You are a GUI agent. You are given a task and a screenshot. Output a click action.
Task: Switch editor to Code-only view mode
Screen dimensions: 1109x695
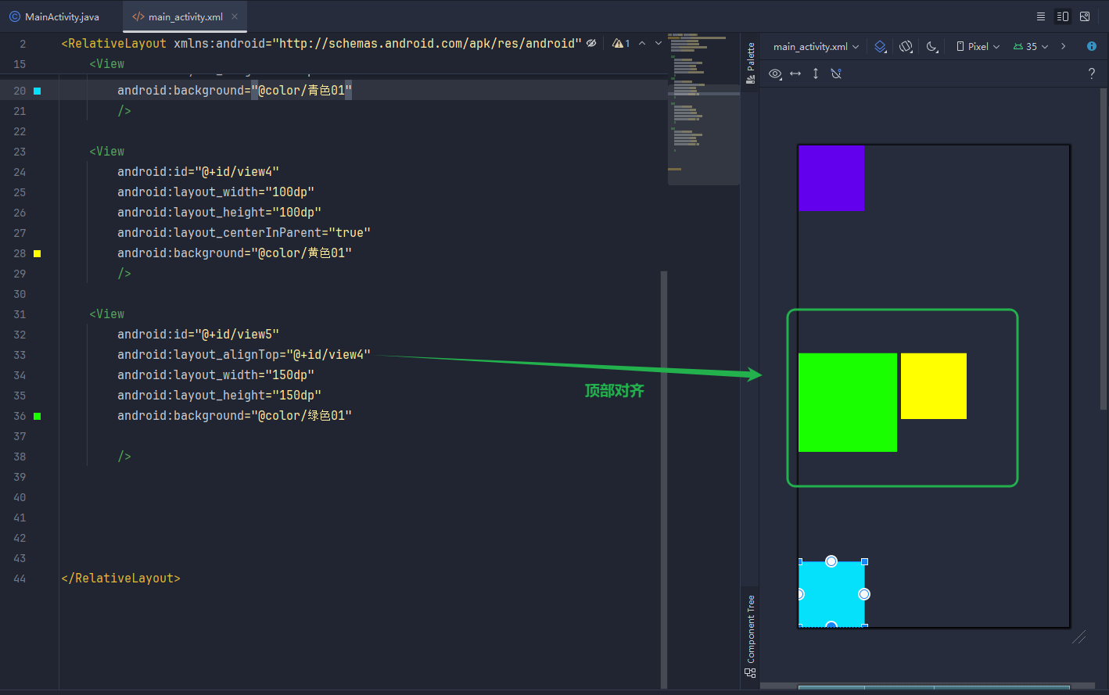coord(1040,16)
